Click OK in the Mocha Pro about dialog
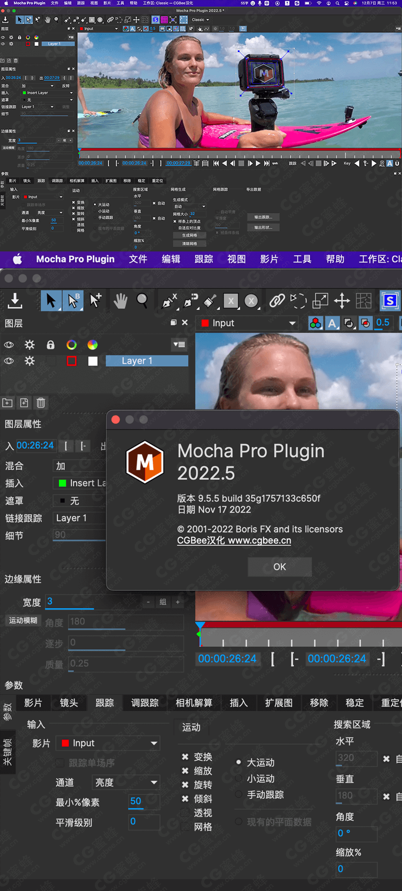The height and width of the screenshot is (891, 402). (x=280, y=567)
